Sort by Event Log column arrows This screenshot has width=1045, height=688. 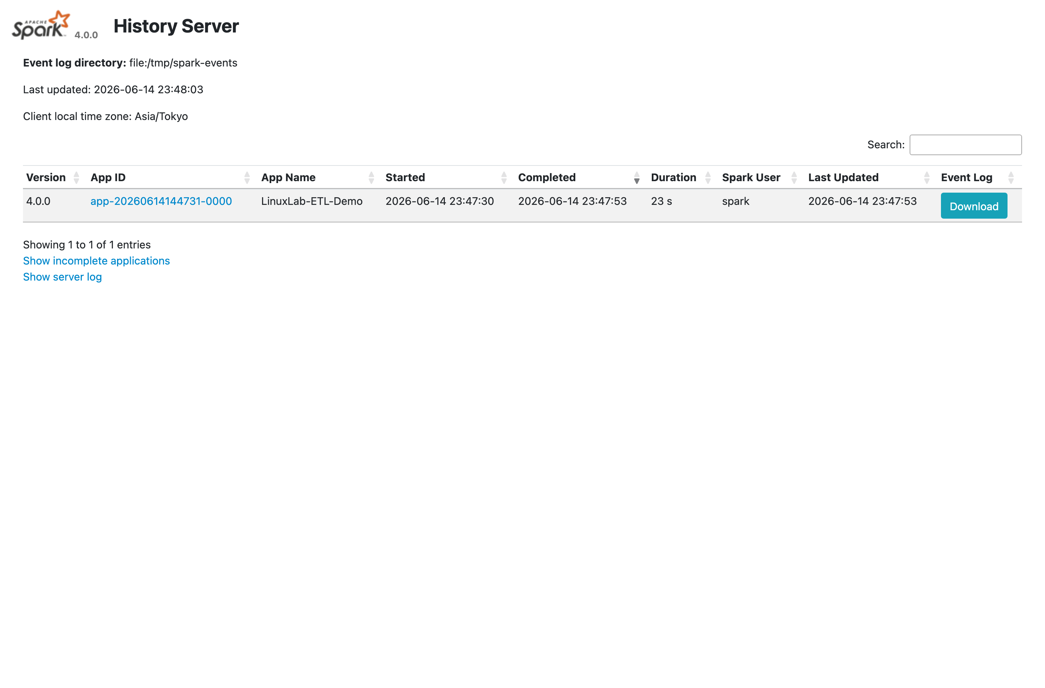point(1011,178)
